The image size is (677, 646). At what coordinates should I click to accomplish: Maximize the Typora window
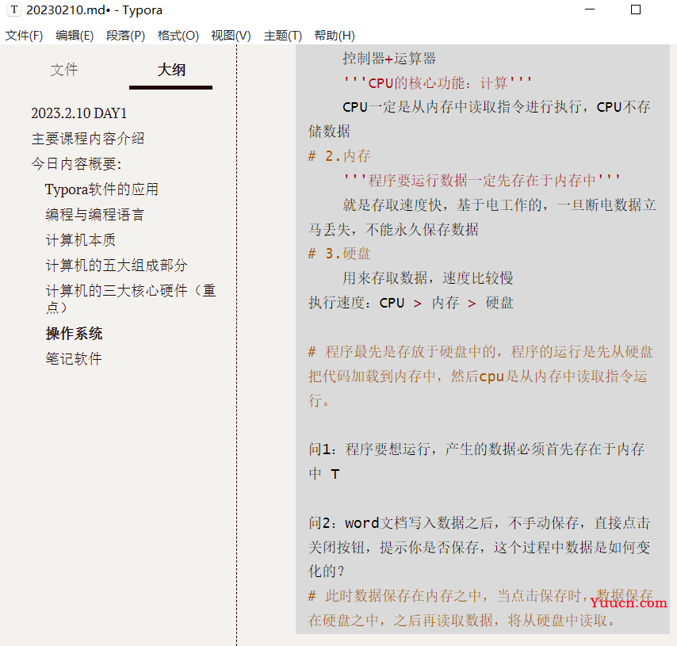636,9
